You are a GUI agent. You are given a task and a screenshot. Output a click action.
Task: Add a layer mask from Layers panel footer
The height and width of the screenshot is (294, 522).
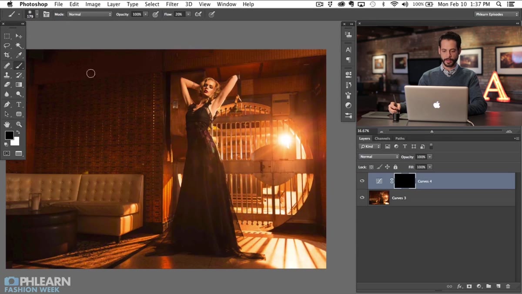[x=469, y=286]
